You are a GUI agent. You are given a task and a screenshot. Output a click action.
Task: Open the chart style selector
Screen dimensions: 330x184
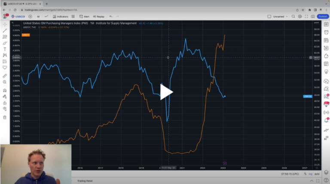(x=47, y=17)
